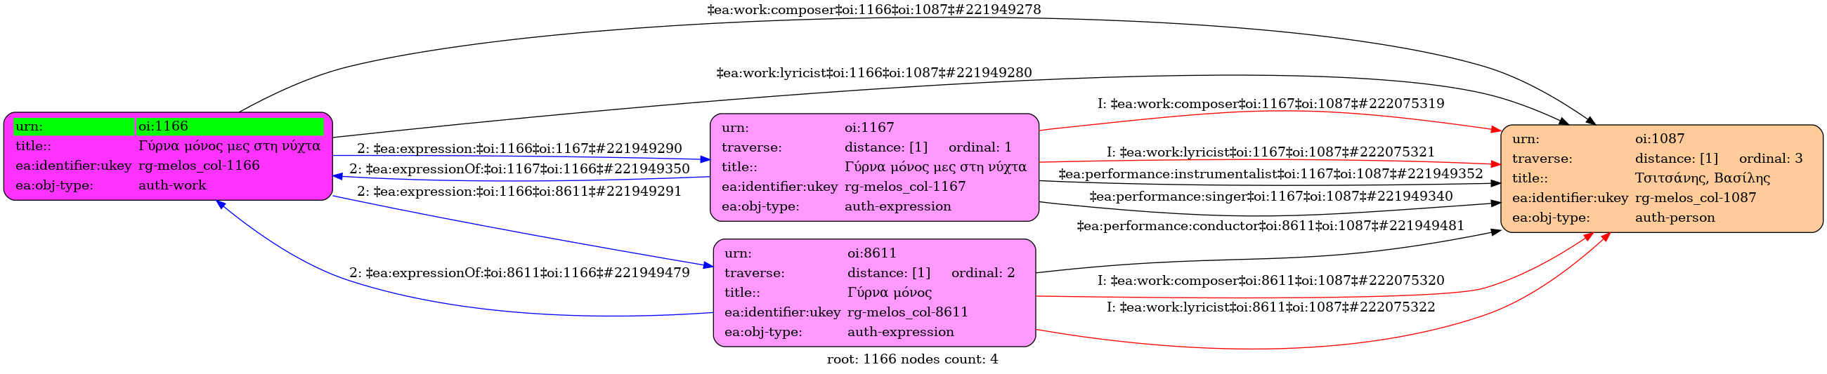Click the ea:performance:instrumentalist edge label
1827x374 pixels.
(x=1271, y=173)
